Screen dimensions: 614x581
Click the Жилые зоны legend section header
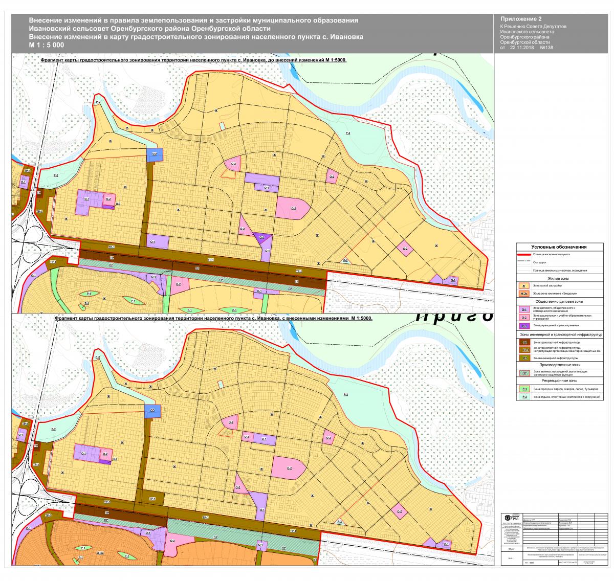tap(559, 278)
